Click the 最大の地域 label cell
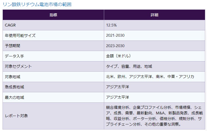The height and width of the screenshot is (131, 207). (15, 97)
